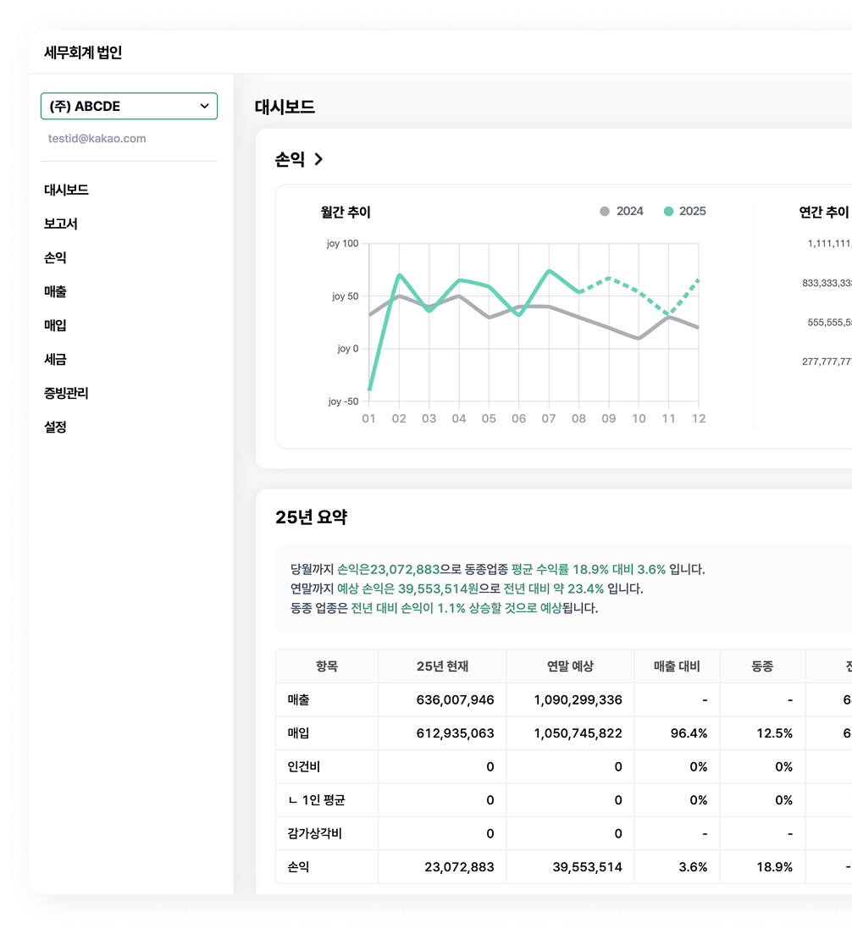Click the 07 month label on chart
The image size is (852, 934).
point(549,418)
